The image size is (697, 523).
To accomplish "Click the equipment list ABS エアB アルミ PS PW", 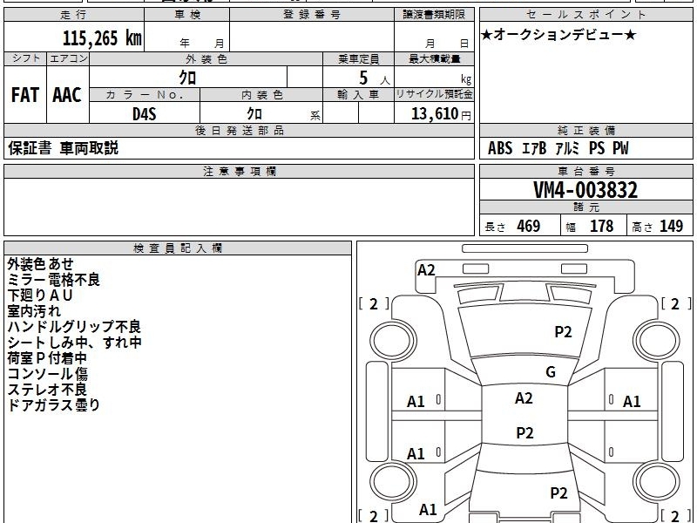I will pos(558,148).
